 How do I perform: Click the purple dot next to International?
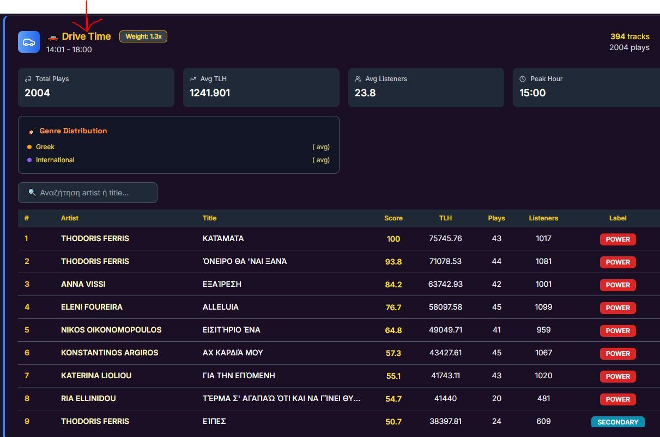coord(29,160)
